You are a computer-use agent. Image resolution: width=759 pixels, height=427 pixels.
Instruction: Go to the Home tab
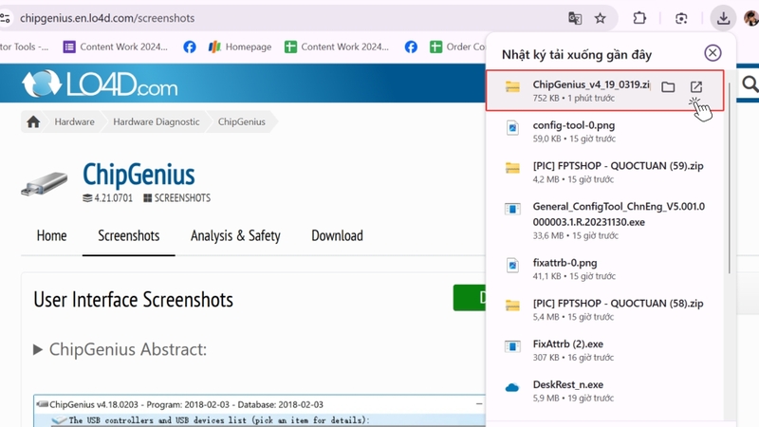point(51,235)
